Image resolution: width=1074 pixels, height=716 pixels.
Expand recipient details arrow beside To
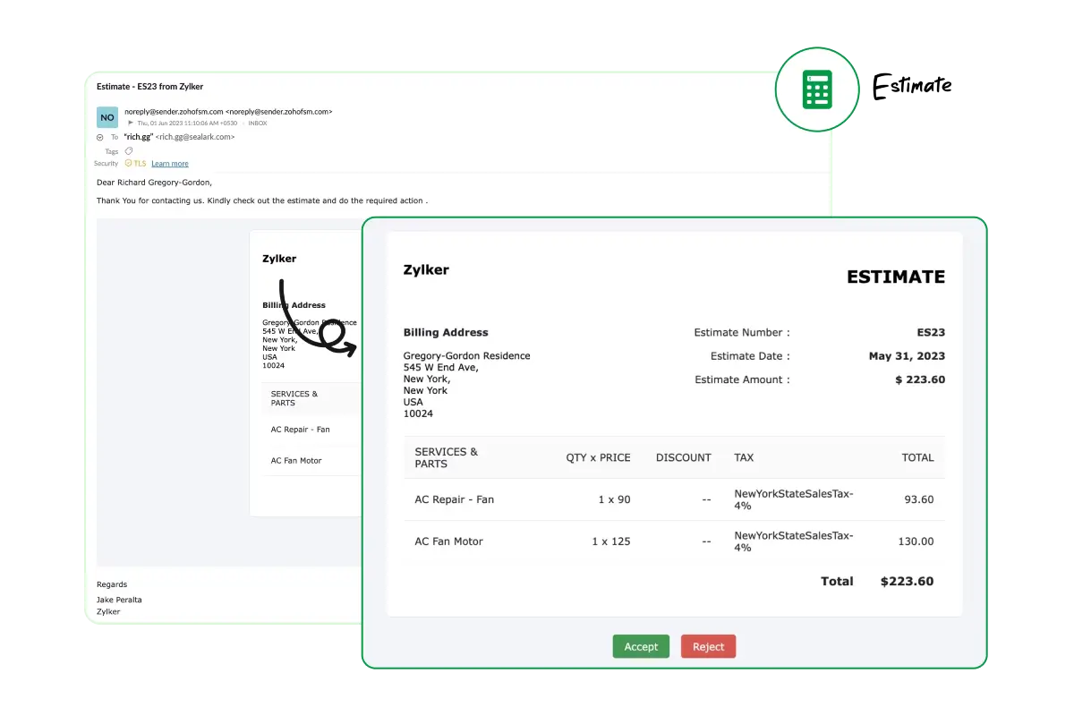tap(99, 138)
